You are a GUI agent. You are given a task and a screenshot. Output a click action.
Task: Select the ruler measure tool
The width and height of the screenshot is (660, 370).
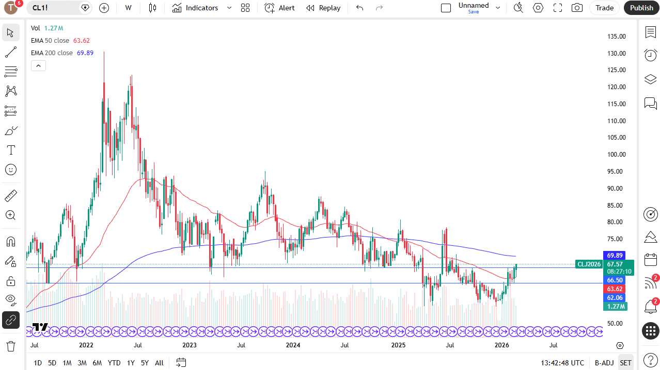tap(10, 196)
